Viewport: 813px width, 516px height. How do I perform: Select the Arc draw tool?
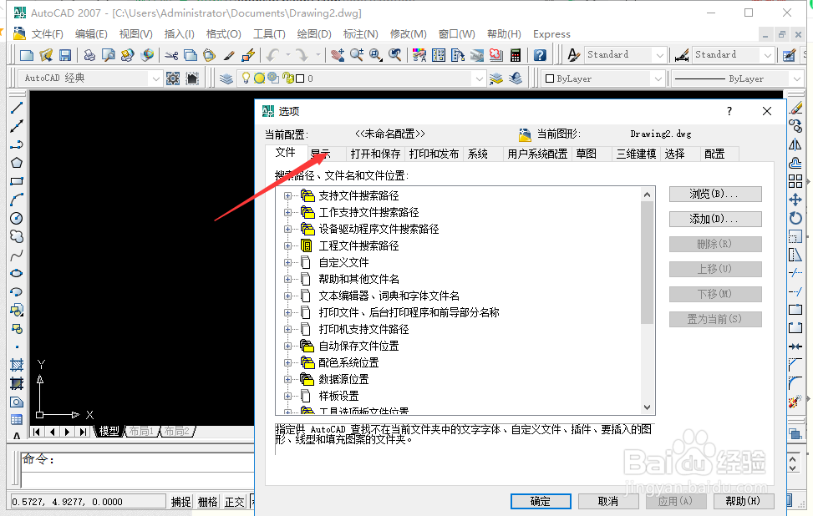(x=17, y=200)
